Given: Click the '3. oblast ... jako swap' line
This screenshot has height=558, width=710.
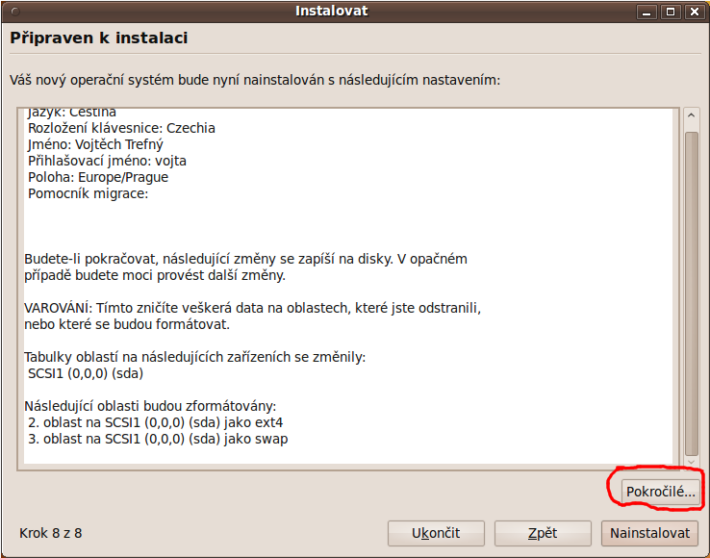Looking at the screenshot, I should click(x=158, y=439).
